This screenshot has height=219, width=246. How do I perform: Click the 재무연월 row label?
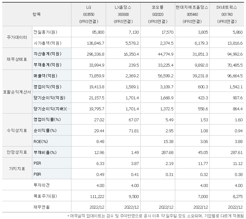pos(42,207)
